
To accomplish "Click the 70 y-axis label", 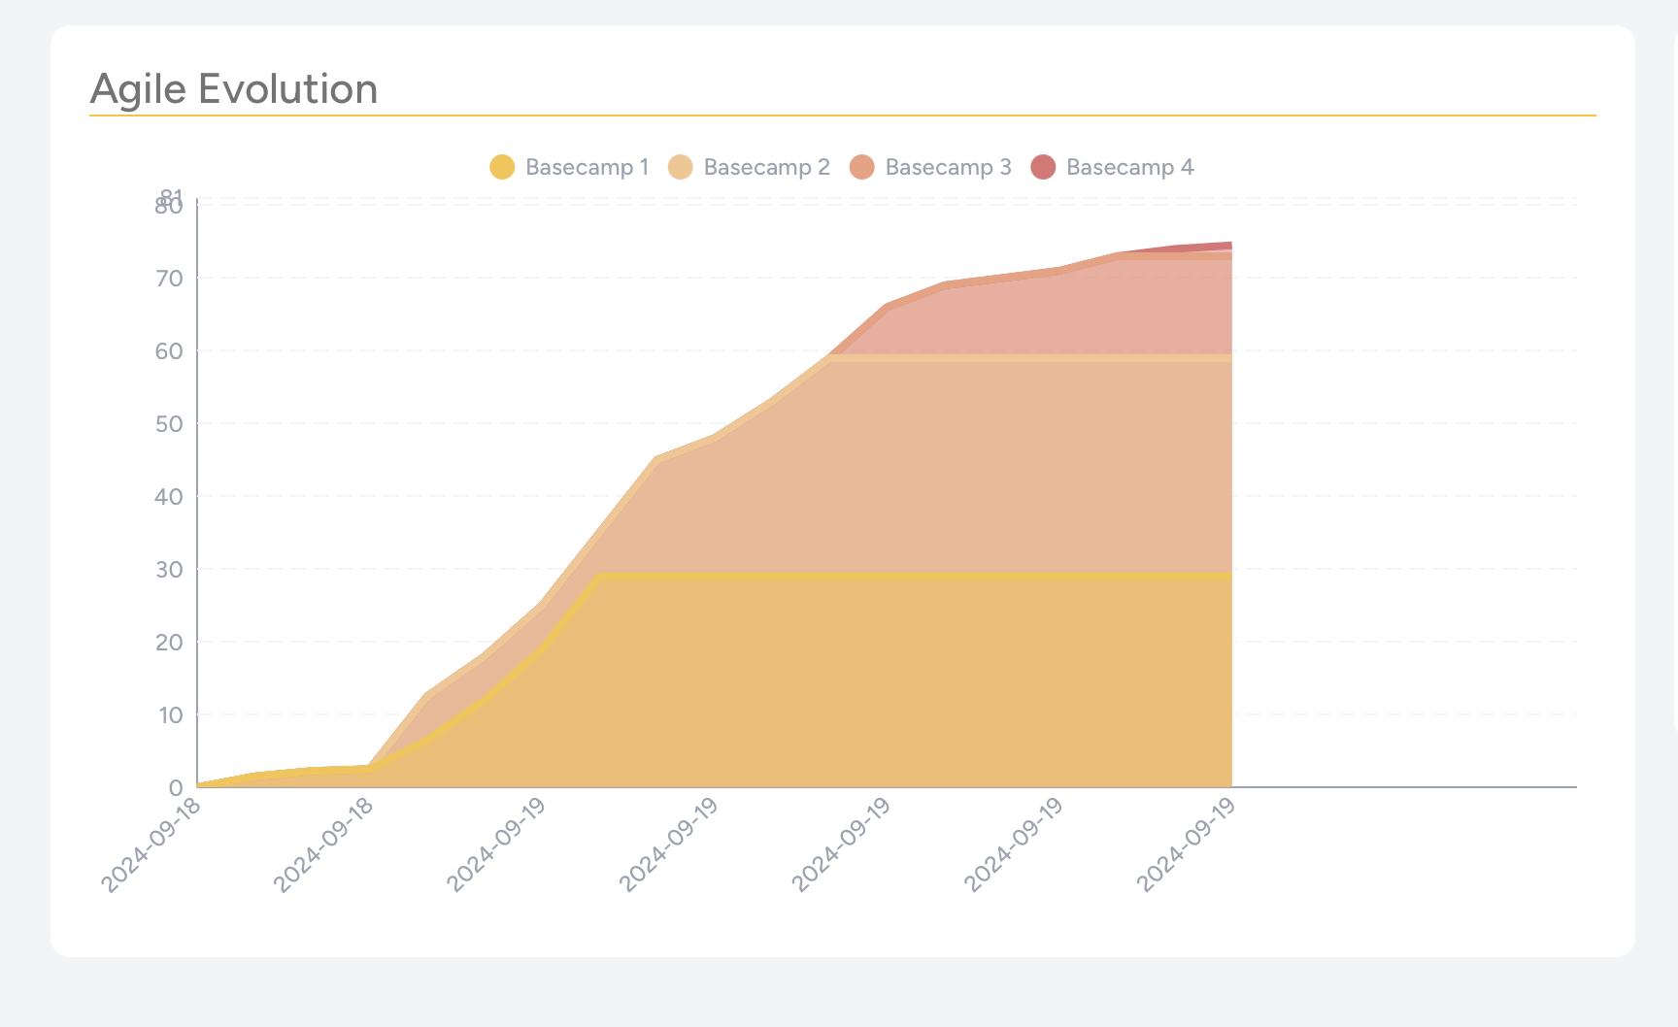I will coord(169,279).
